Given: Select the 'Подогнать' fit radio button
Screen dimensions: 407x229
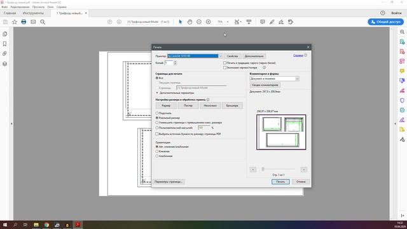Looking at the screenshot, I should click(x=157, y=113).
